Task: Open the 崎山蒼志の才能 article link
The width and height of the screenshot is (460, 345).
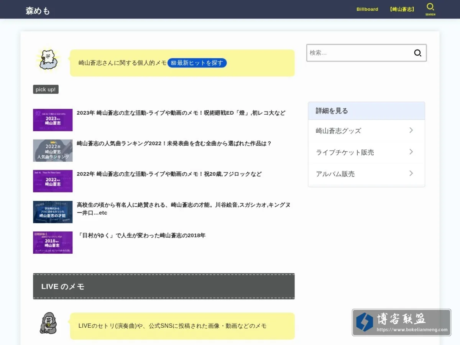Action: (x=184, y=209)
